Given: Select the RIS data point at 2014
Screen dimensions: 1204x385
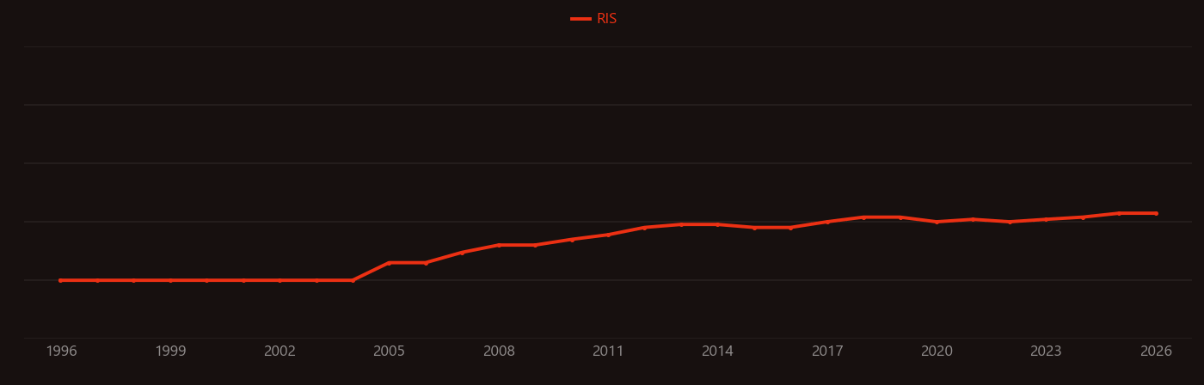Looking at the screenshot, I should (x=717, y=224).
